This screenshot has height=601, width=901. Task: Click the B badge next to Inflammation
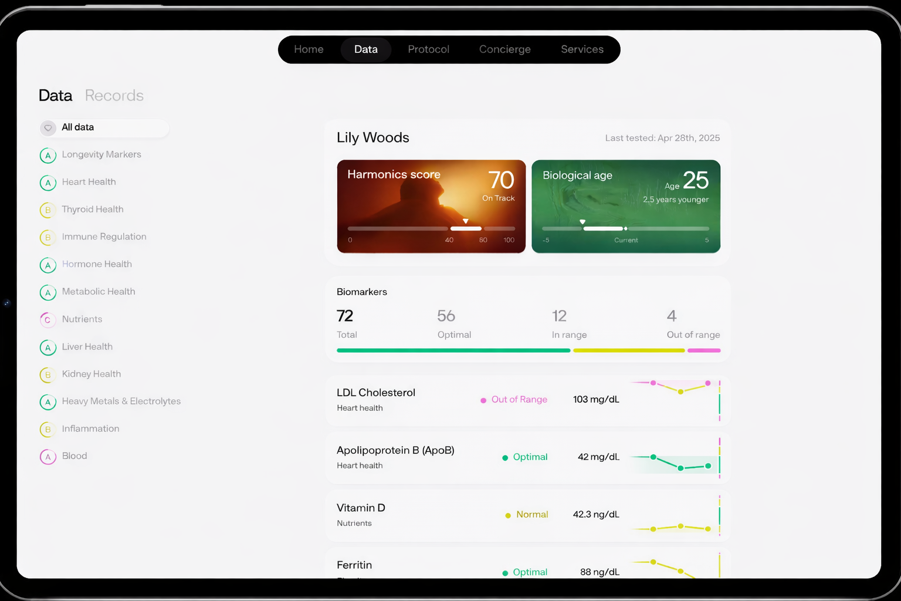click(48, 429)
